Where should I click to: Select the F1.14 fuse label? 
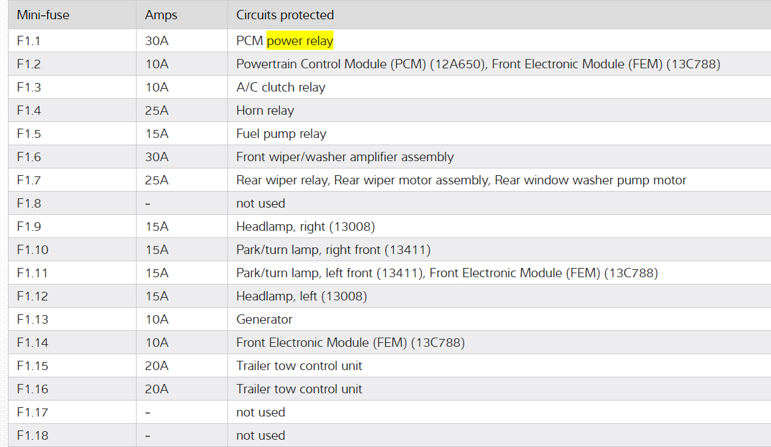click(32, 343)
